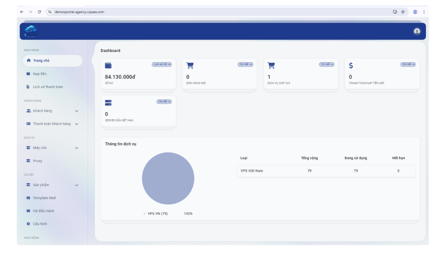The image size is (442, 265).
Task: Click the server icon beside Proxy
Action: click(28, 161)
